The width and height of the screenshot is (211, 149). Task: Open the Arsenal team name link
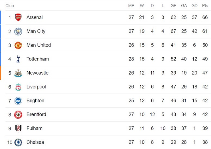coord(35,17)
